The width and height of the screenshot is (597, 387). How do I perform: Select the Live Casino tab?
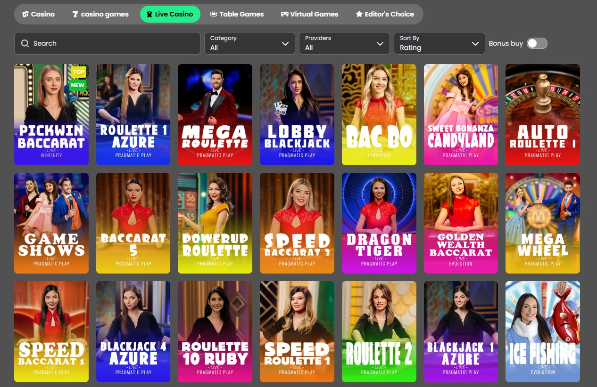170,14
